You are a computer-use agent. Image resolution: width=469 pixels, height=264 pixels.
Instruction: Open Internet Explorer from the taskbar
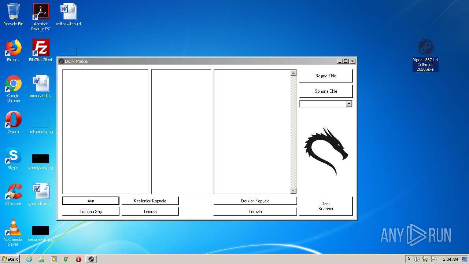[29, 259]
